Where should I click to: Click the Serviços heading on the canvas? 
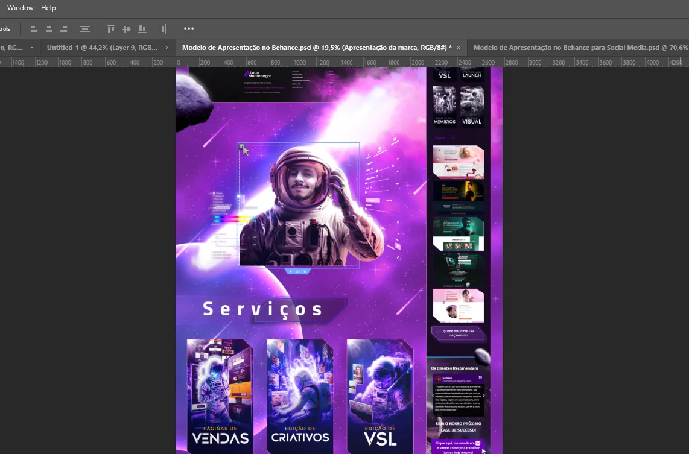coord(263,309)
